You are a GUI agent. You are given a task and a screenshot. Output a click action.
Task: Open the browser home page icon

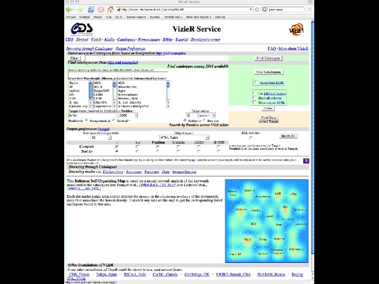[111, 9]
